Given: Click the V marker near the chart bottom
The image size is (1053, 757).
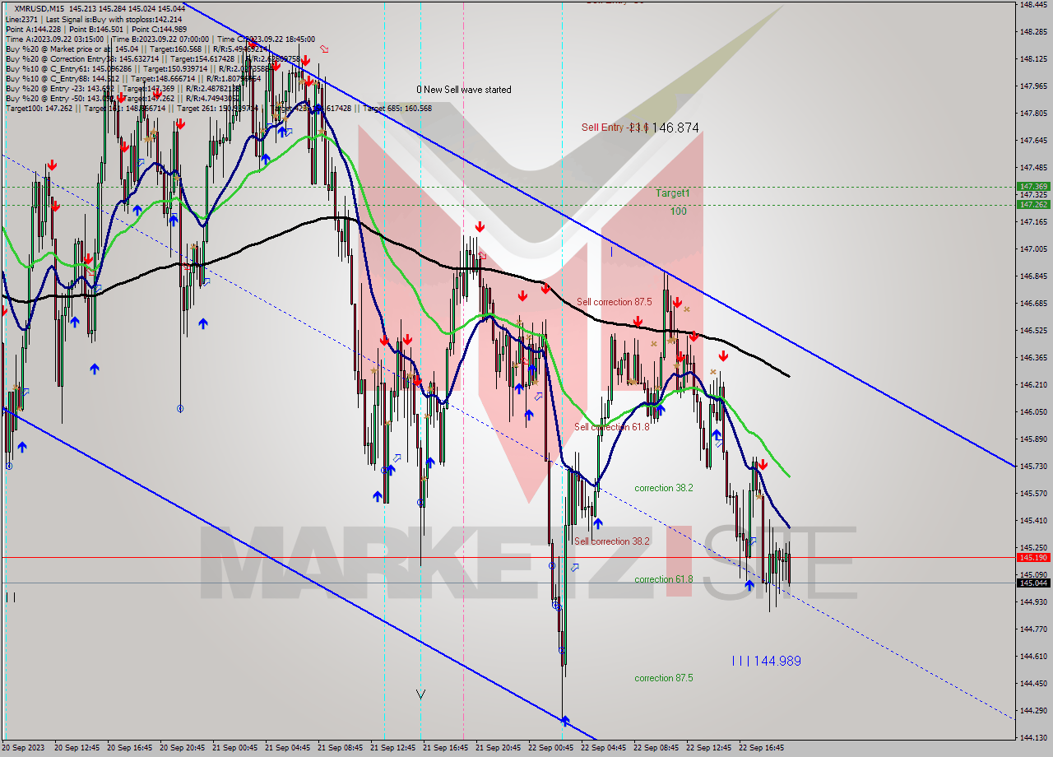Looking at the screenshot, I should pos(420,694).
